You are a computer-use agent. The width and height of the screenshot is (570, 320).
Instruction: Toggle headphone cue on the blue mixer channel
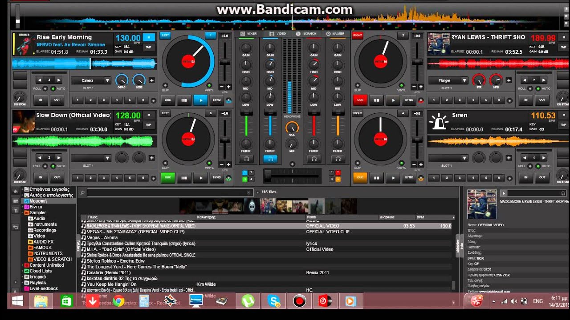(x=270, y=159)
